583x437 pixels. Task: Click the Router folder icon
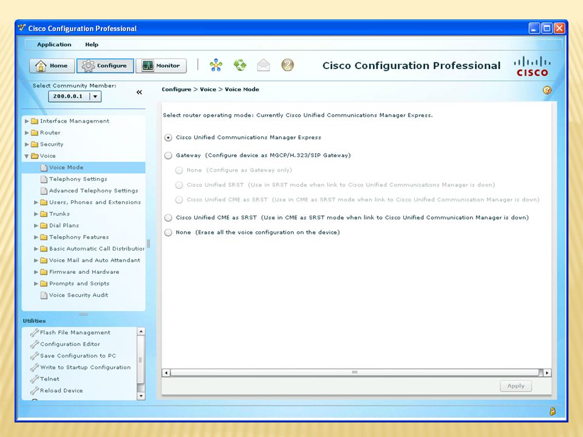click(35, 132)
